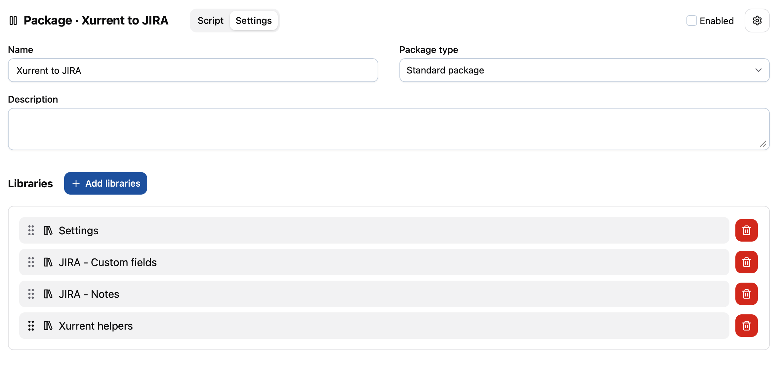Click library icon next to Settings row
The width and height of the screenshot is (783, 366).
click(48, 230)
